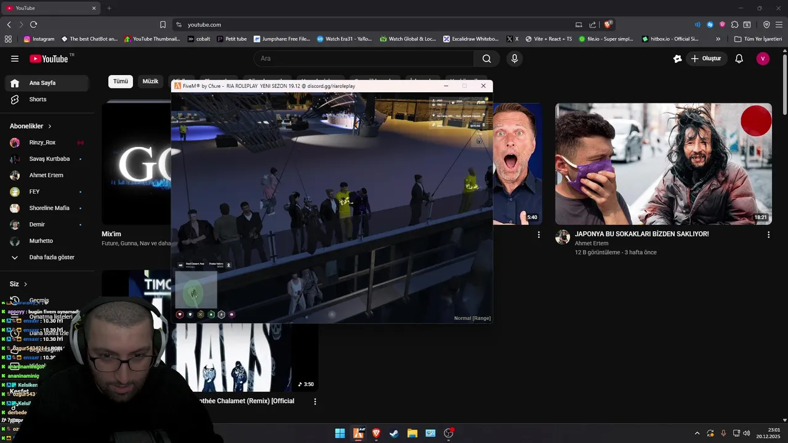Open the Shazam extension icon
Screen dimensions: 788x443
tap(710, 25)
